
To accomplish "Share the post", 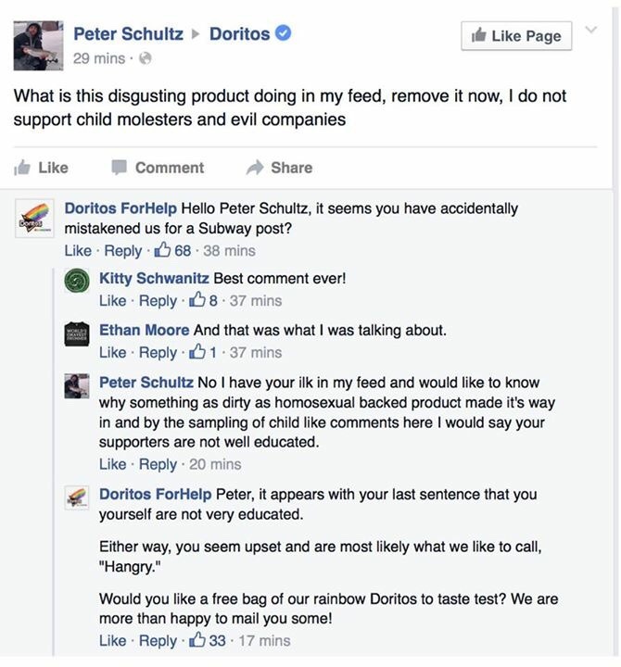I will pos(279,168).
